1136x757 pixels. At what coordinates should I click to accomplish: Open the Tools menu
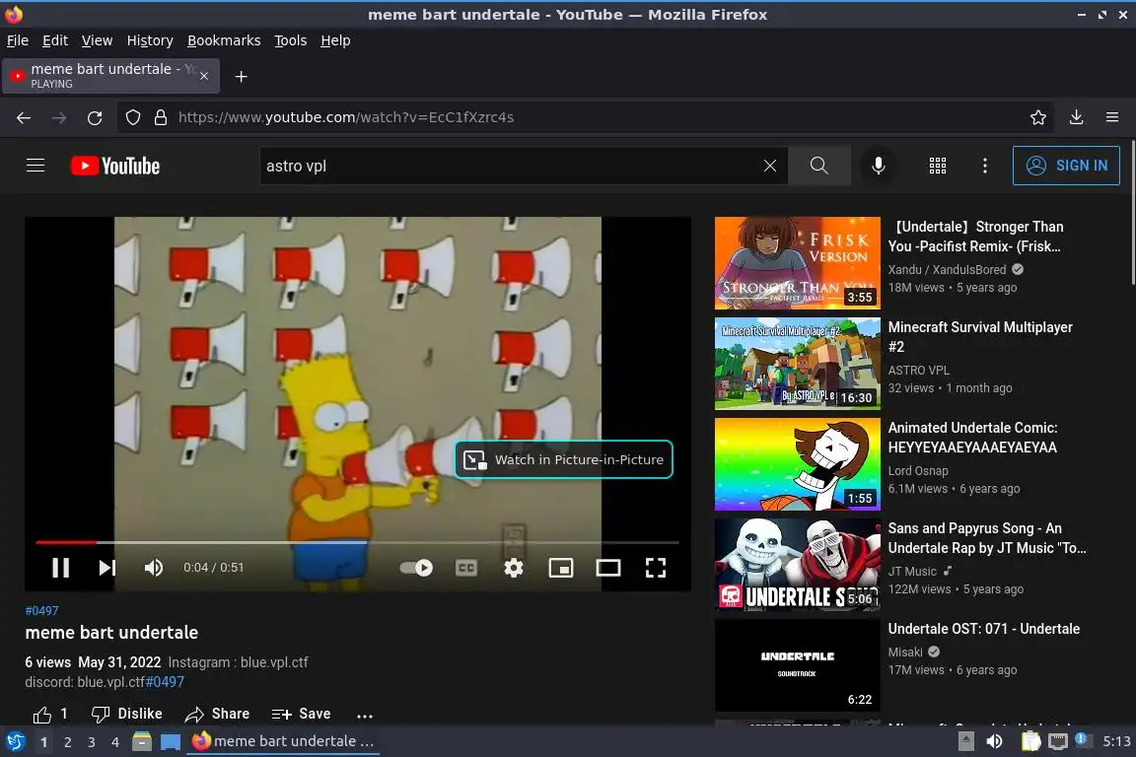(x=291, y=40)
